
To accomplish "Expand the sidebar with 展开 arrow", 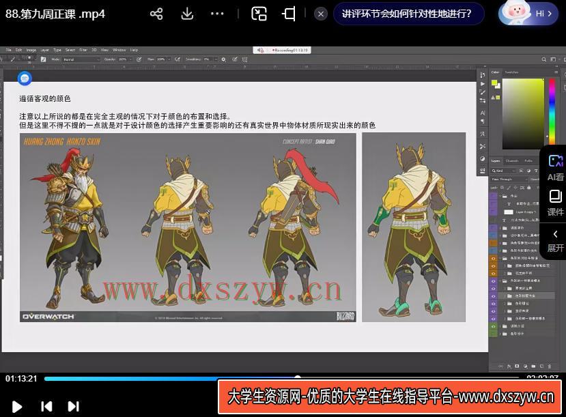I will [555, 242].
